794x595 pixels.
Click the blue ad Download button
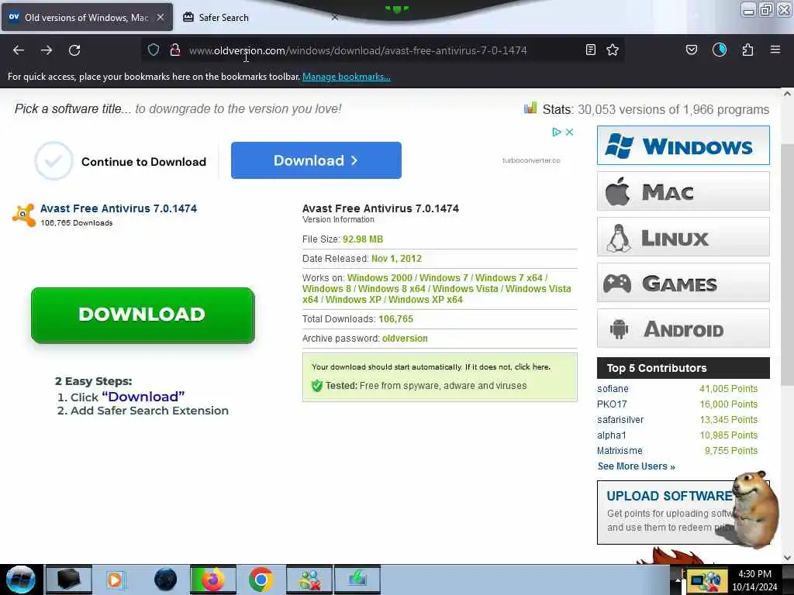pyautogui.click(x=316, y=160)
